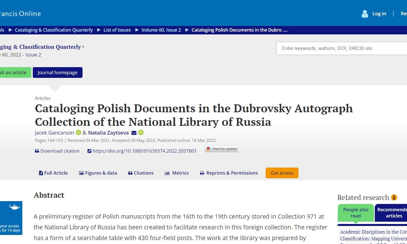Go to List of Issues breadcrumb

[117, 30]
